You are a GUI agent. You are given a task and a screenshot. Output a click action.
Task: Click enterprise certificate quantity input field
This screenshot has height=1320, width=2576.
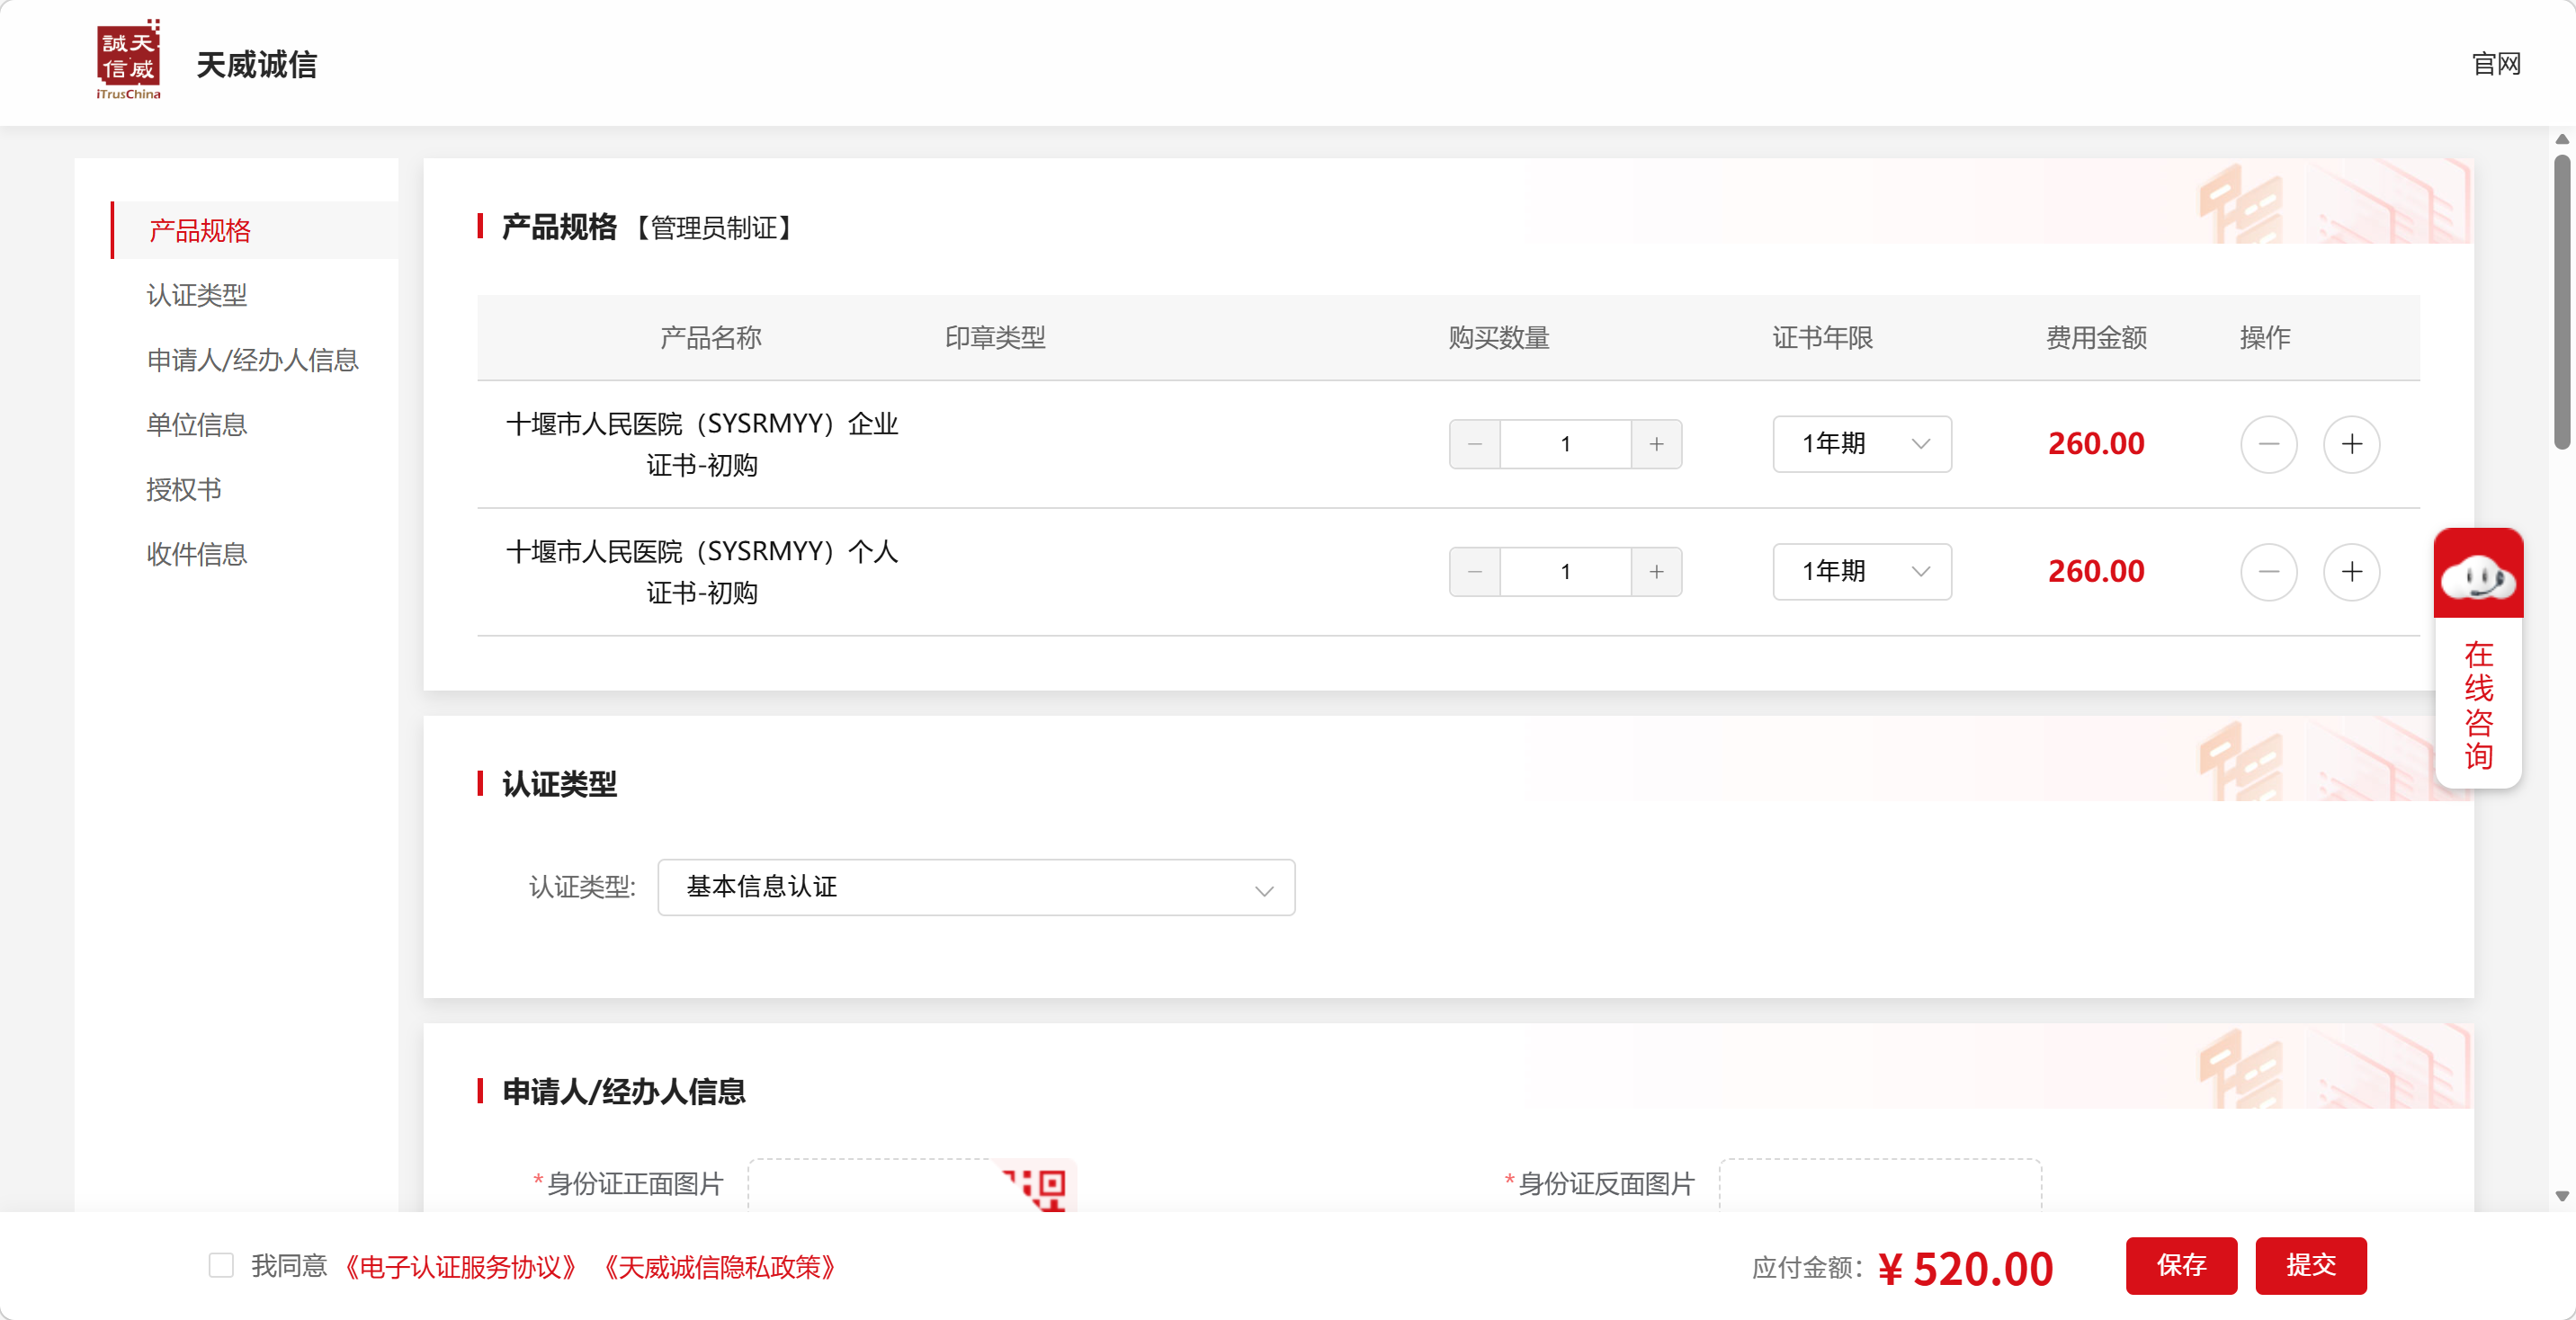pyautogui.click(x=1565, y=444)
